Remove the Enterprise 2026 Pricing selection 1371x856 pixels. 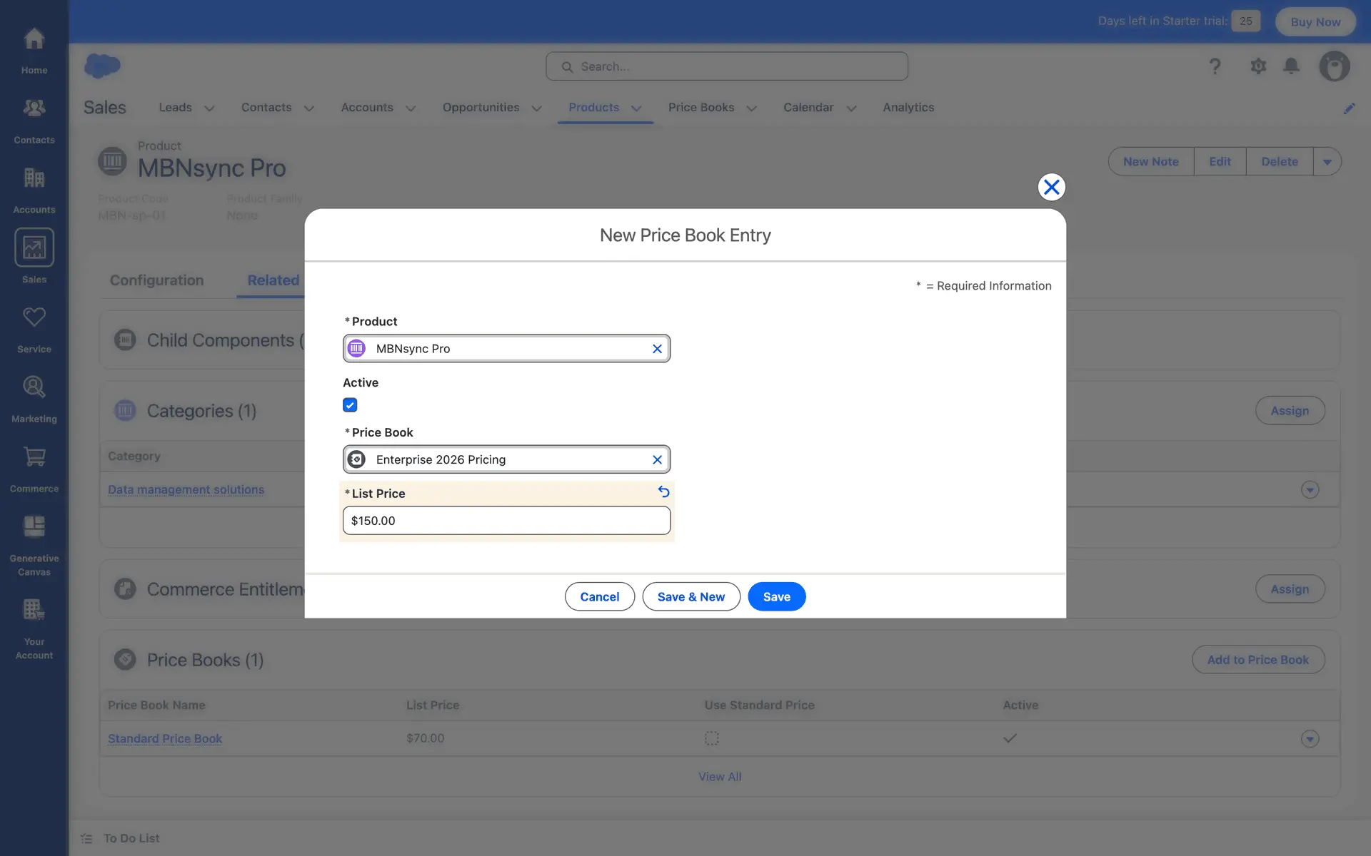[657, 460]
